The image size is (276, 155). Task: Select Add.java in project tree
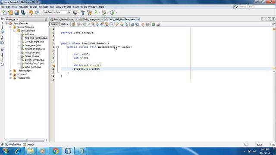click(29, 34)
